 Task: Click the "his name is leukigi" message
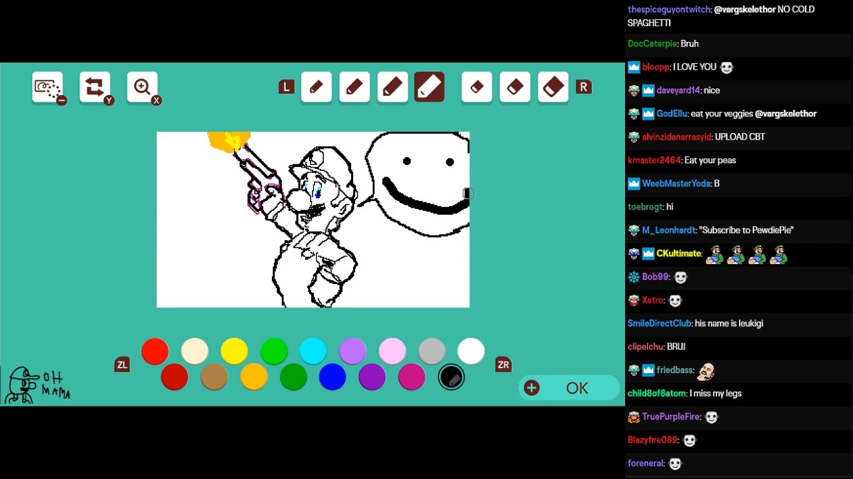[x=728, y=323]
